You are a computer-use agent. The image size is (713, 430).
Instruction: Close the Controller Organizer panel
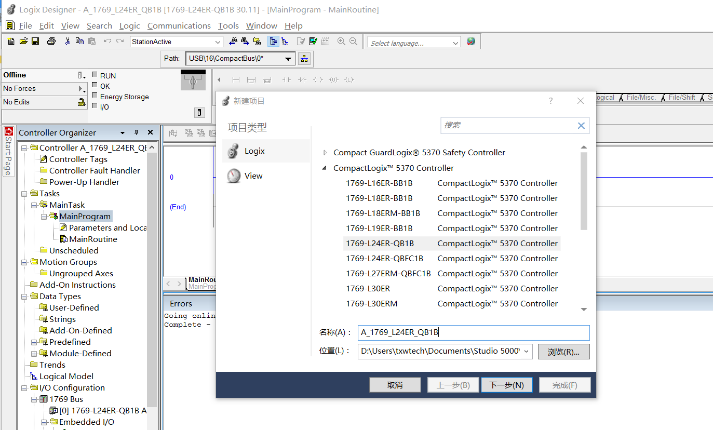151,132
